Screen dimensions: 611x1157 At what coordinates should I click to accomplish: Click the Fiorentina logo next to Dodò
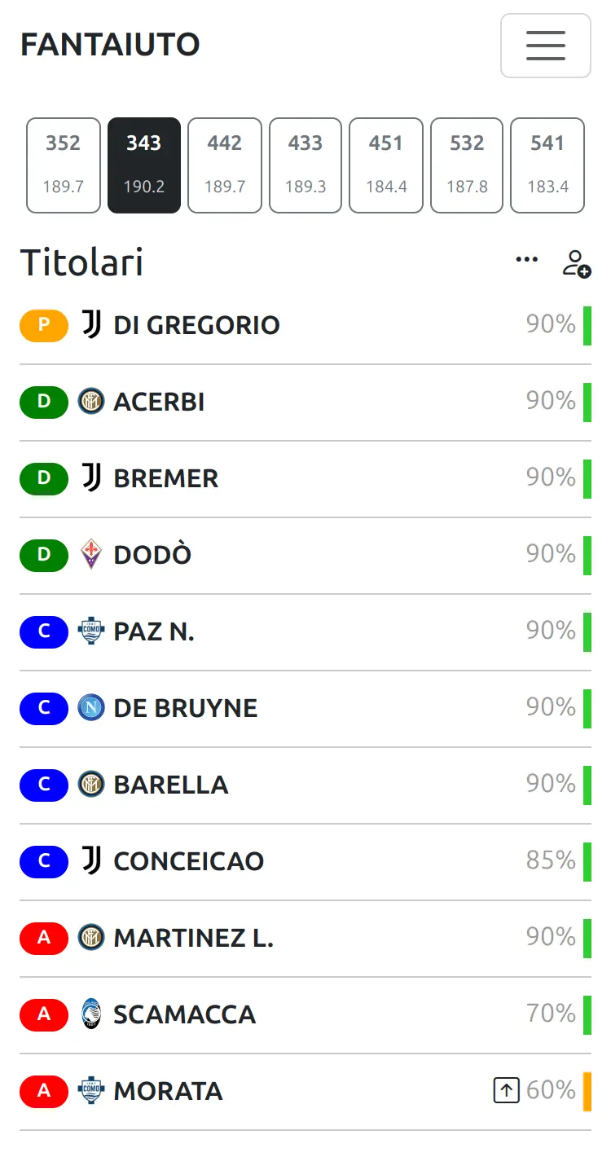click(x=91, y=555)
